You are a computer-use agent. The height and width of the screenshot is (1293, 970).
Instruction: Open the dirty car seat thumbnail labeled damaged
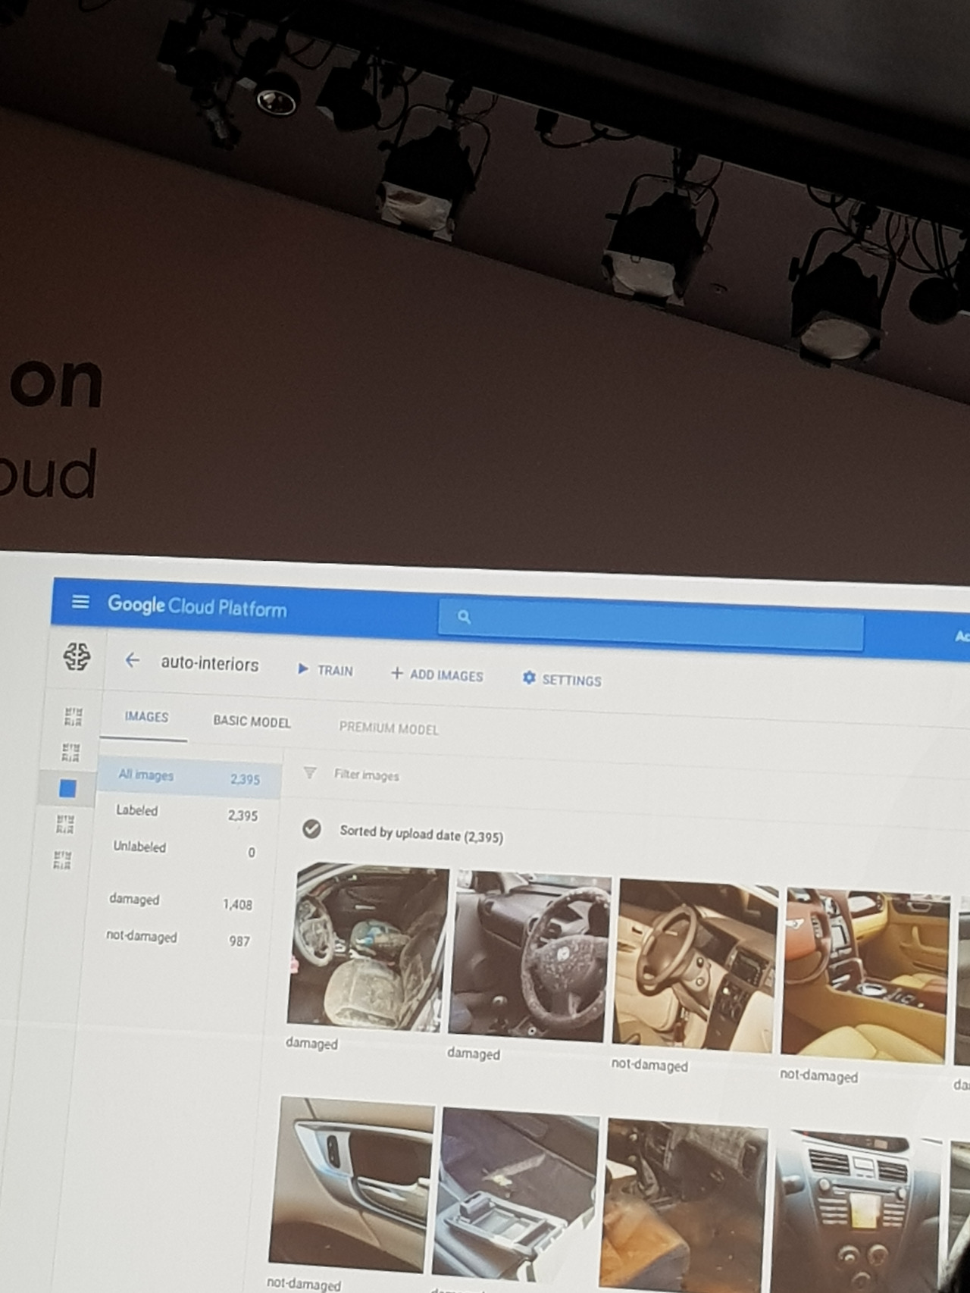click(368, 947)
